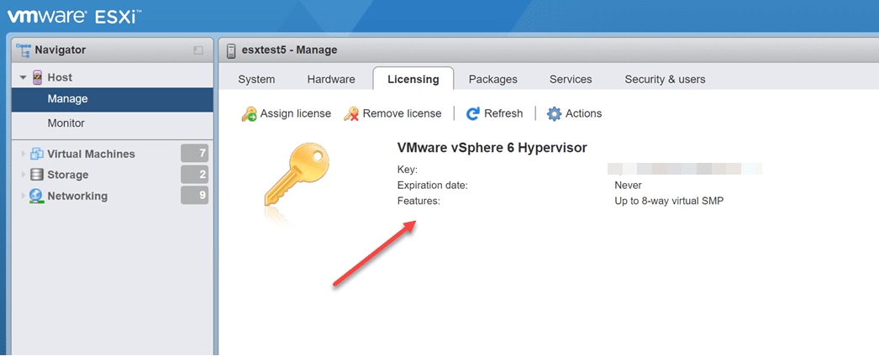
Task: Minimize the Navigator panel with its corner icon
Action: (198, 50)
